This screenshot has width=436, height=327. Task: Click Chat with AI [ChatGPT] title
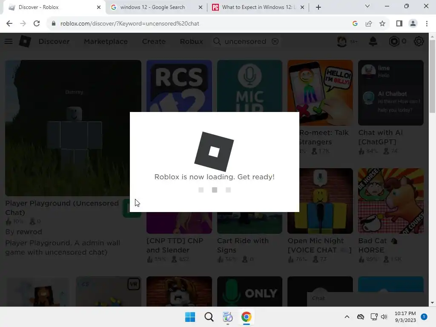click(x=380, y=137)
